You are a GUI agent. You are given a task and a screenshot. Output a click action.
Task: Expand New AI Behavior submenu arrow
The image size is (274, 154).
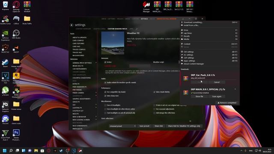96,117
